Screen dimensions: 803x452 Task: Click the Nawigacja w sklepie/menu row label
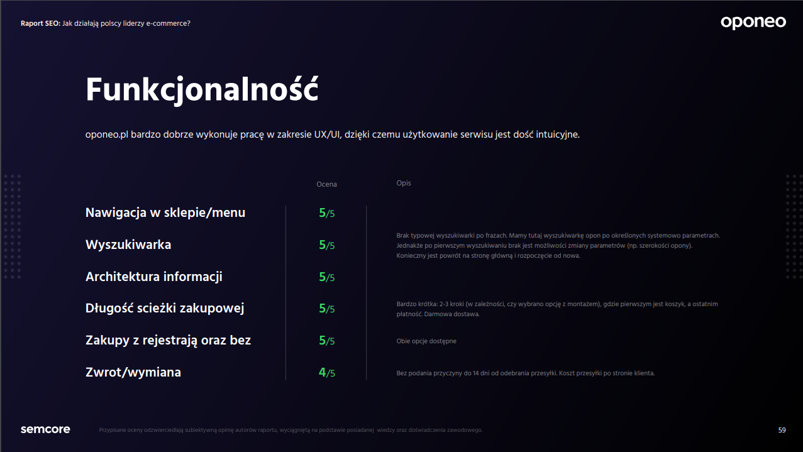click(165, 212)
